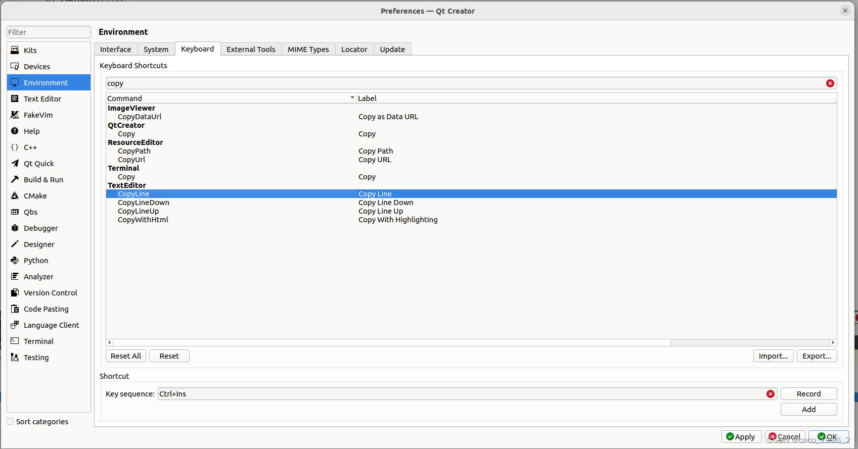Clear the Key sequence field
The width and height of the screenshot is (858, 449).
click(771, 394)
